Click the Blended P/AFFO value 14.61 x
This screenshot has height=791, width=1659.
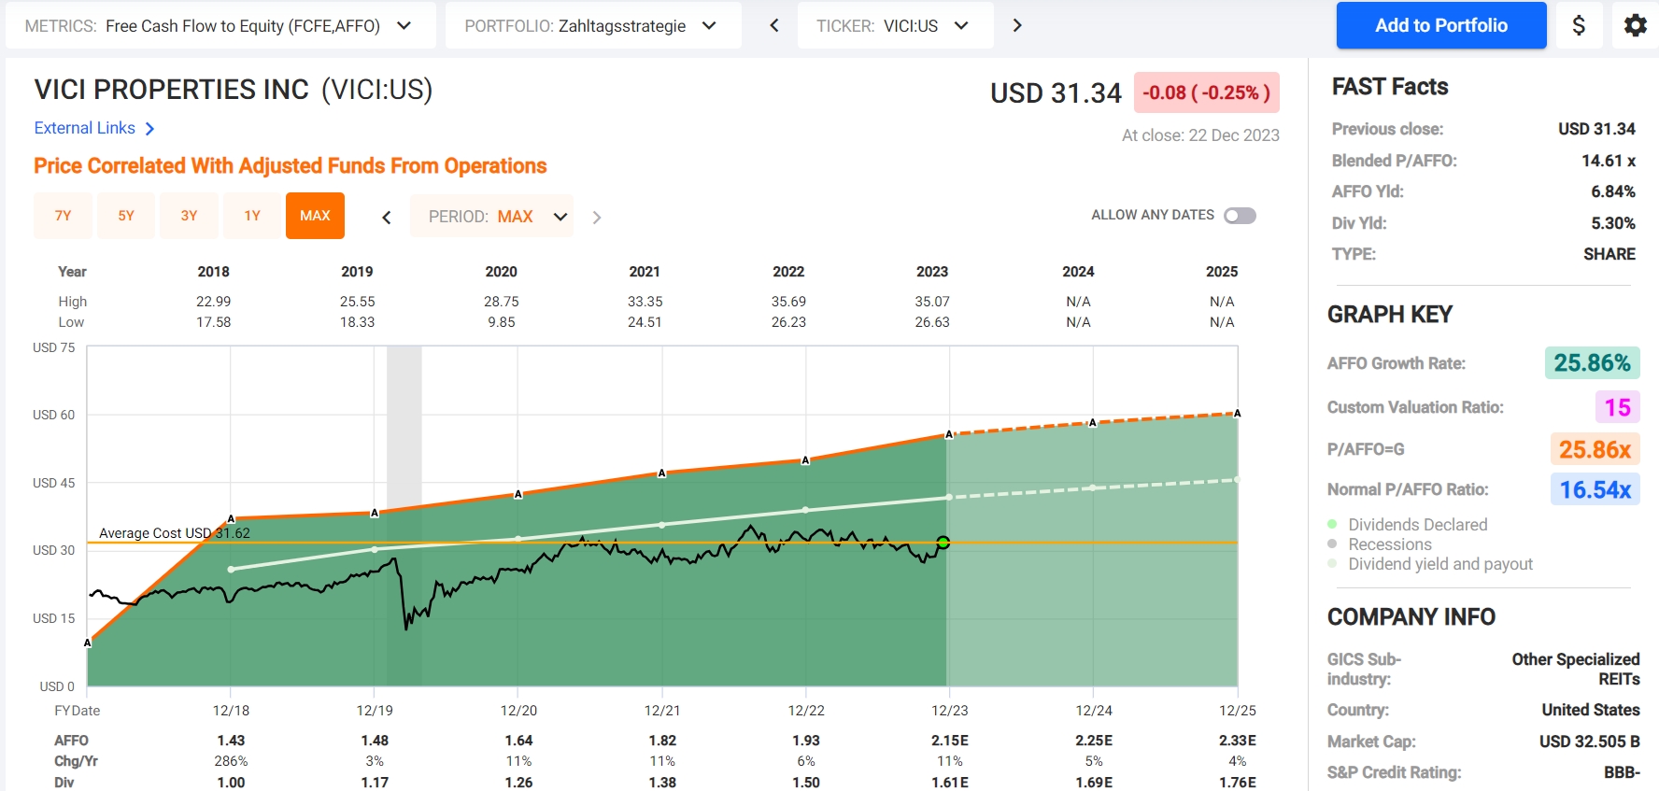[1609, 161]
